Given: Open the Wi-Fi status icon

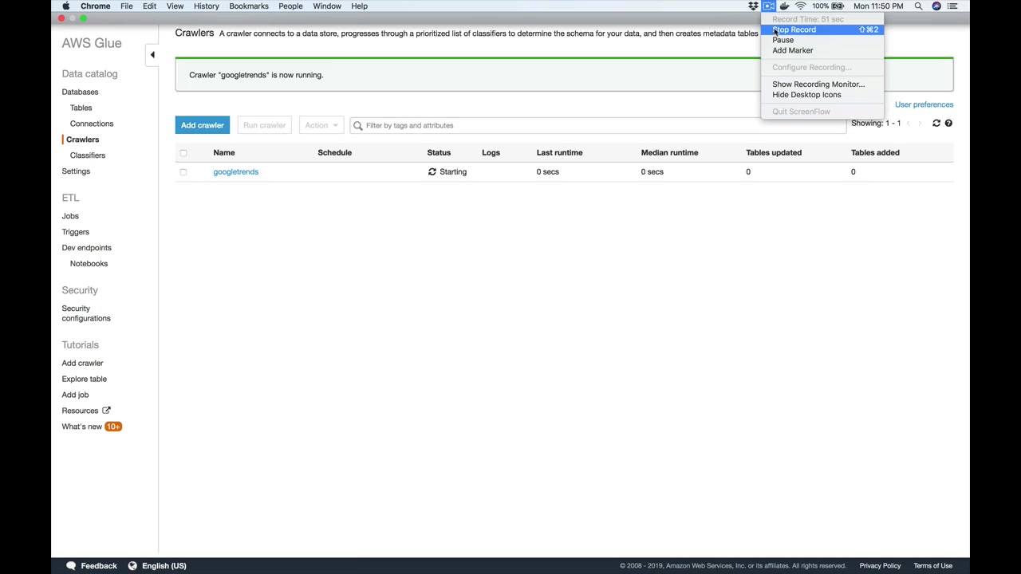Looking at the screenshot, I should pyautogui.click(x=800, y=6).
